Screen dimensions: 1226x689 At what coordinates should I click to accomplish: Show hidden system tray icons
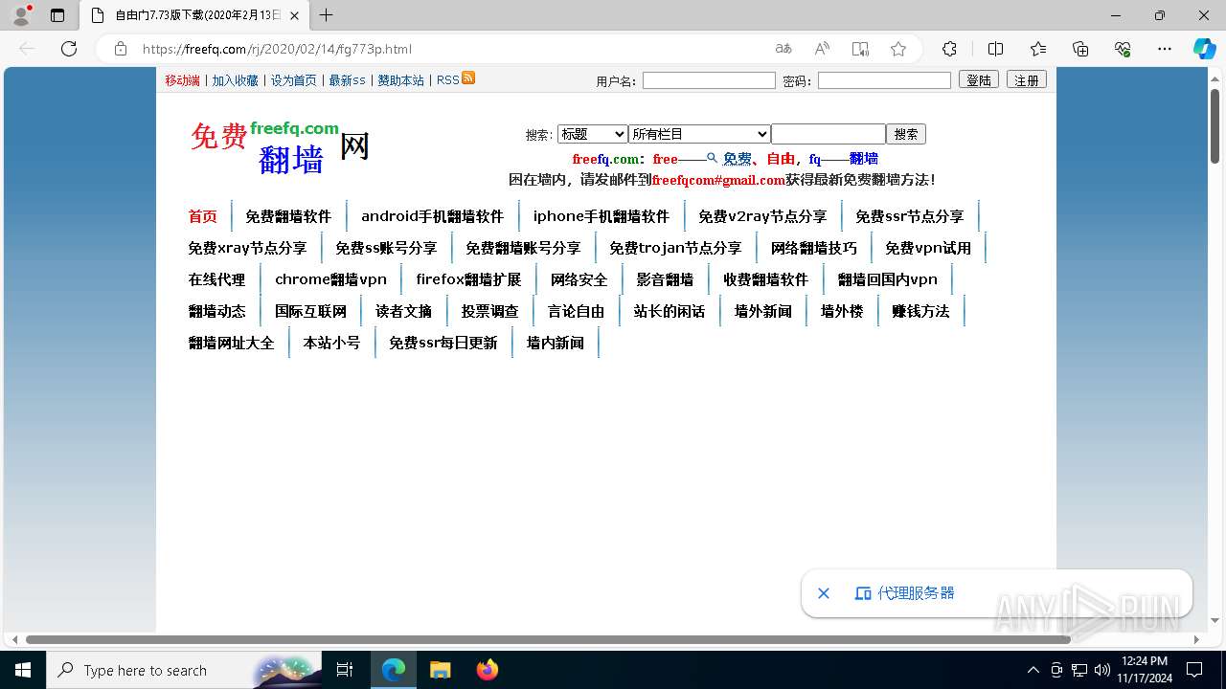point(1033,670)
